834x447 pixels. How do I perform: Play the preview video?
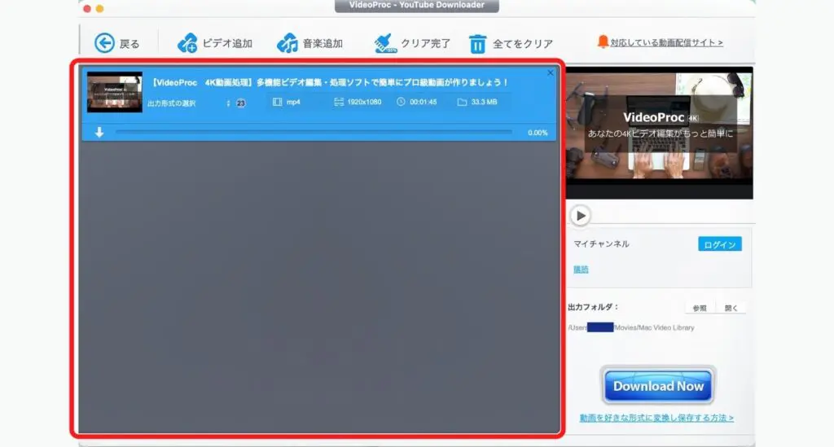581,216
